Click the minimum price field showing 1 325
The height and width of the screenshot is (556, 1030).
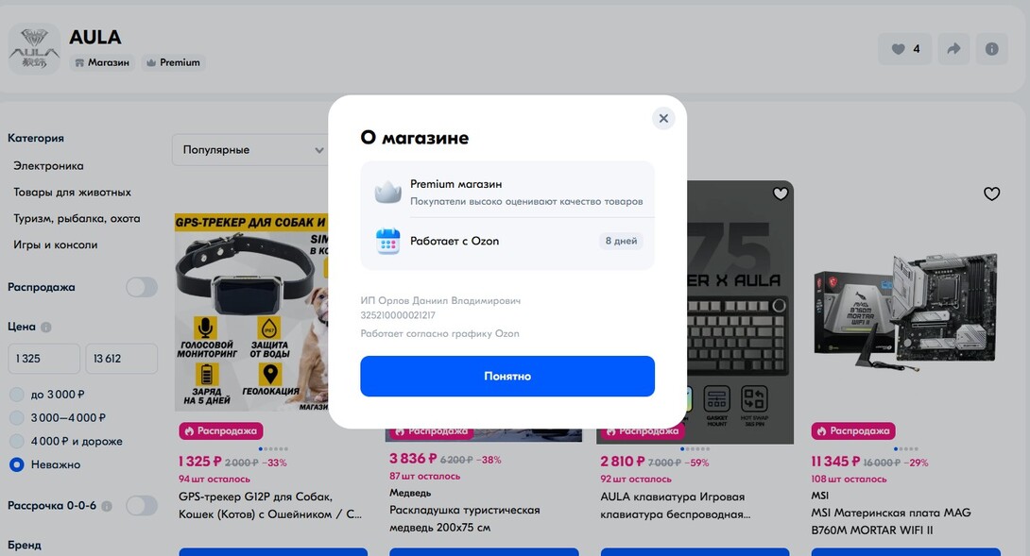(44, 359)
